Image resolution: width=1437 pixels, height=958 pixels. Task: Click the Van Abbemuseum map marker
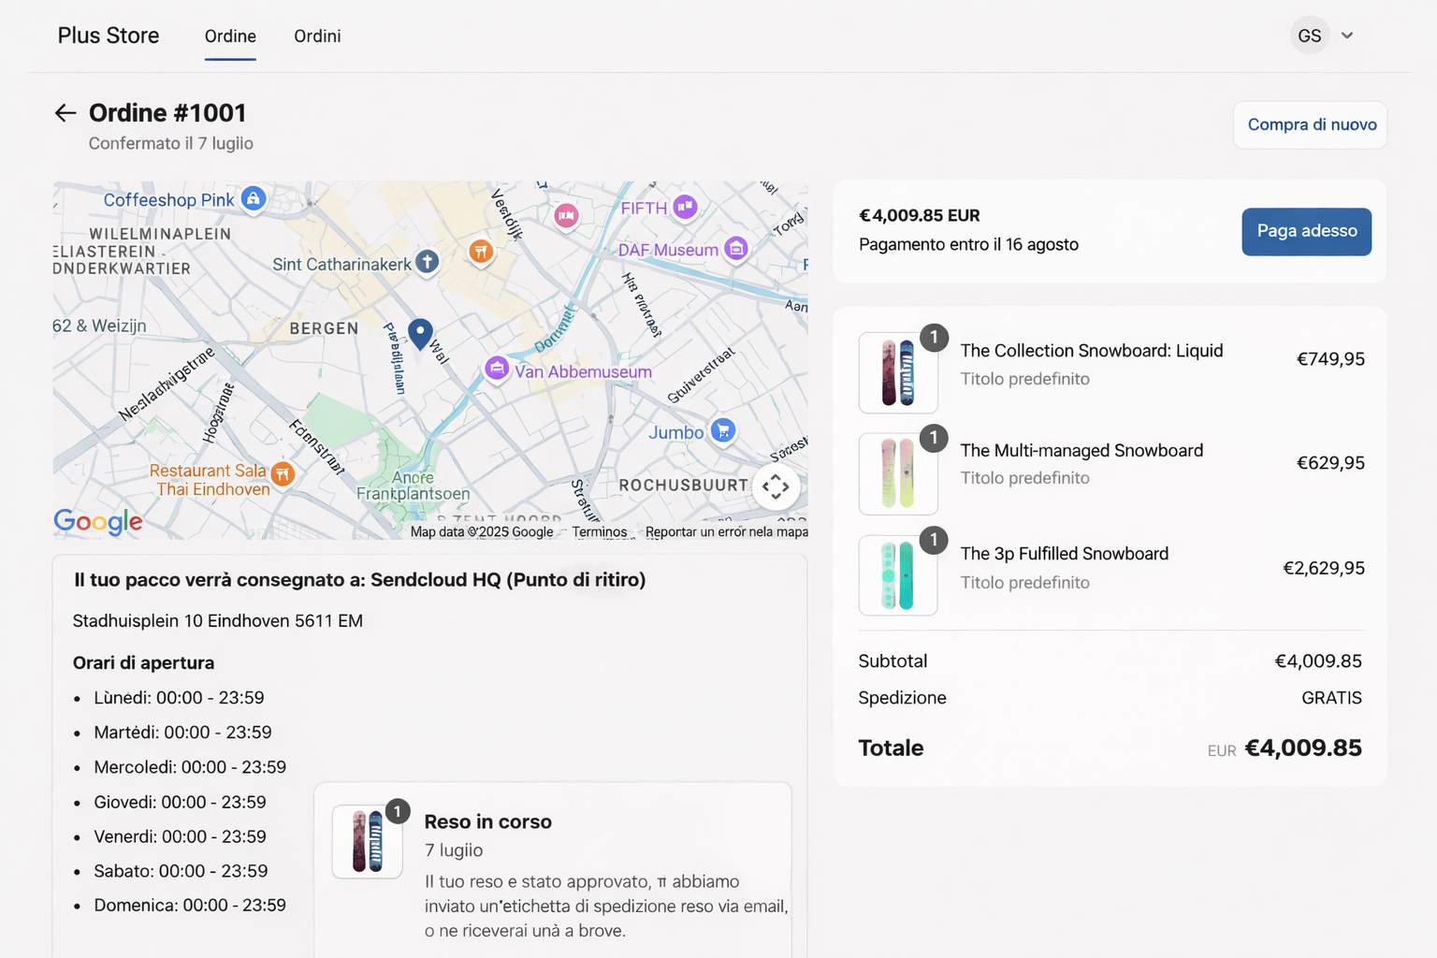pos(497,368)
